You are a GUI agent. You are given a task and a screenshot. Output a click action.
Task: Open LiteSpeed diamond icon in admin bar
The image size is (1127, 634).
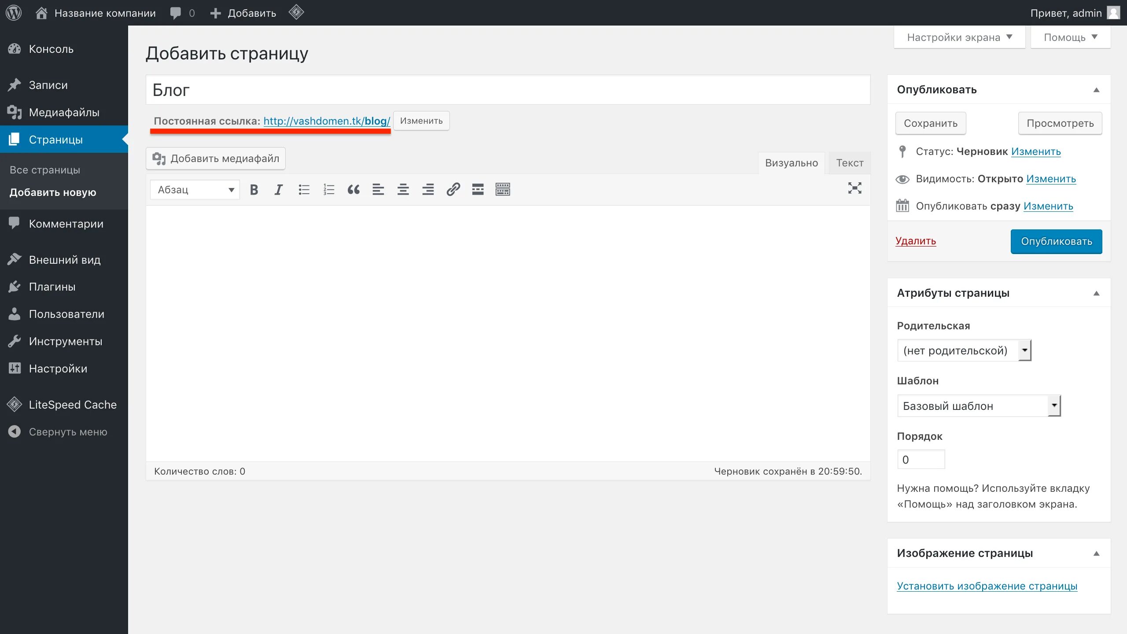point(296,12)
